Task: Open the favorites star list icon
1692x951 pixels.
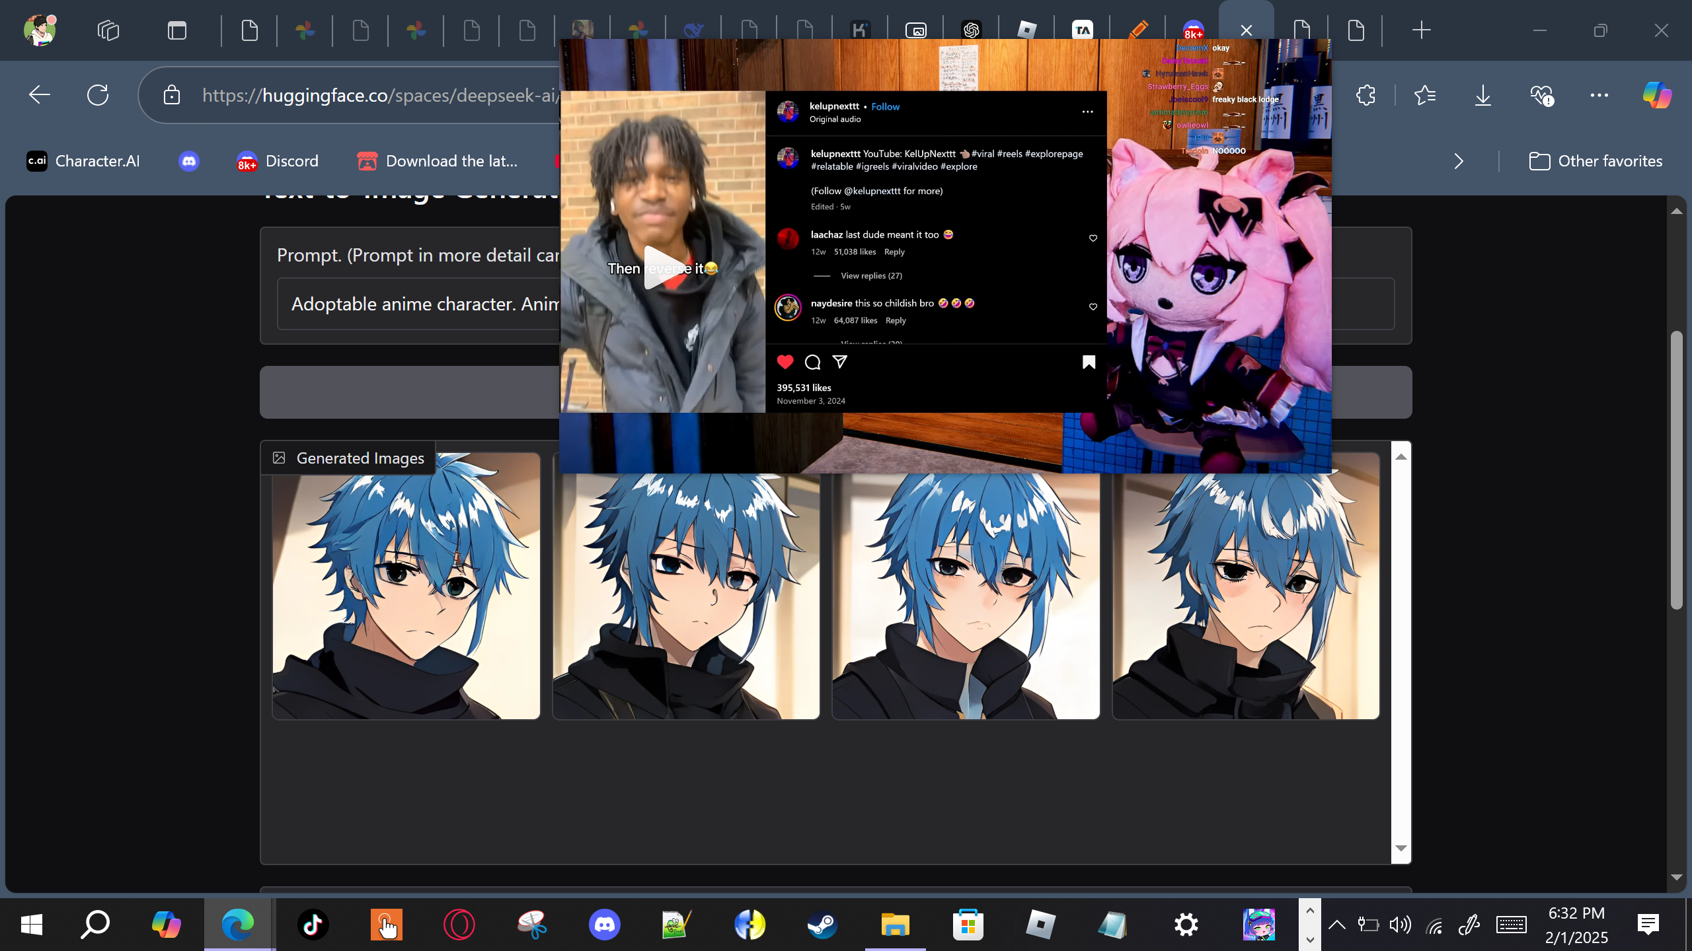Action: pos(1424,95)
